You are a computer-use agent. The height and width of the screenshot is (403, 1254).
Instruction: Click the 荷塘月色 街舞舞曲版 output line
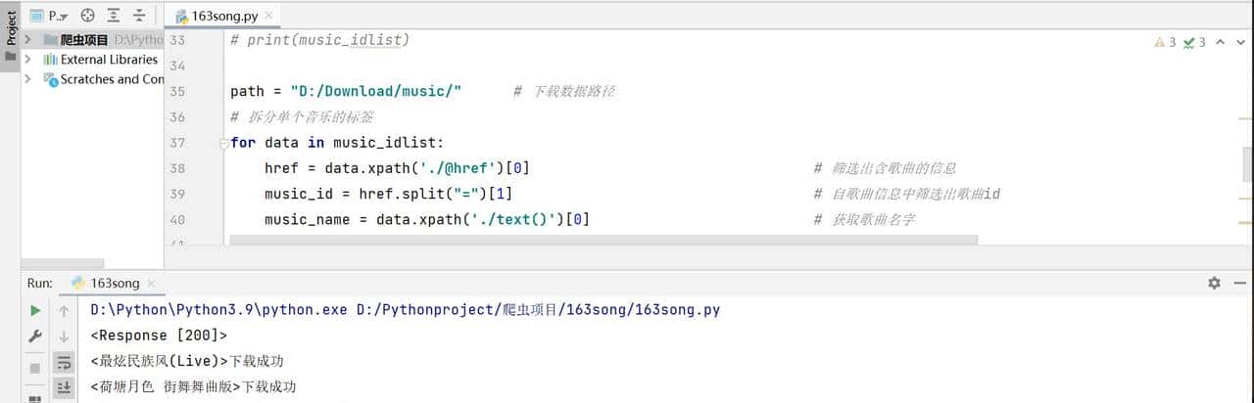(x=193, y=386)
